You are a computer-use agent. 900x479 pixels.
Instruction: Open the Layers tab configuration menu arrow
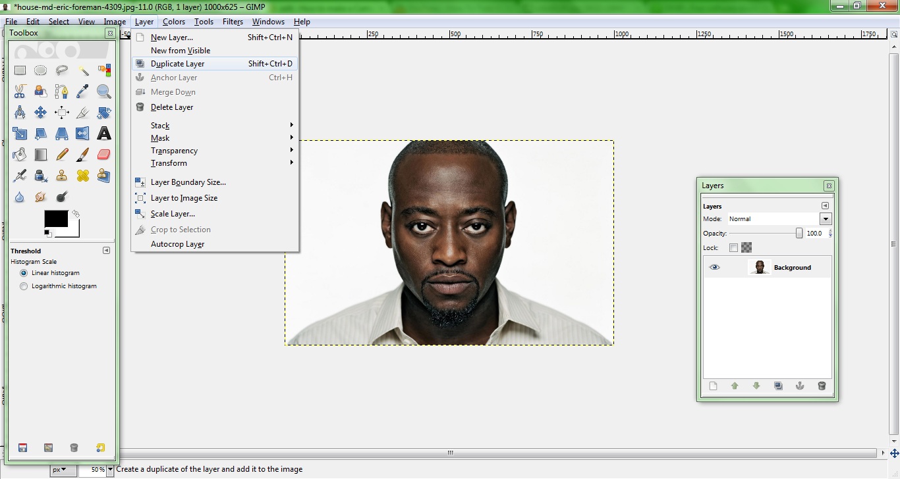825,206
